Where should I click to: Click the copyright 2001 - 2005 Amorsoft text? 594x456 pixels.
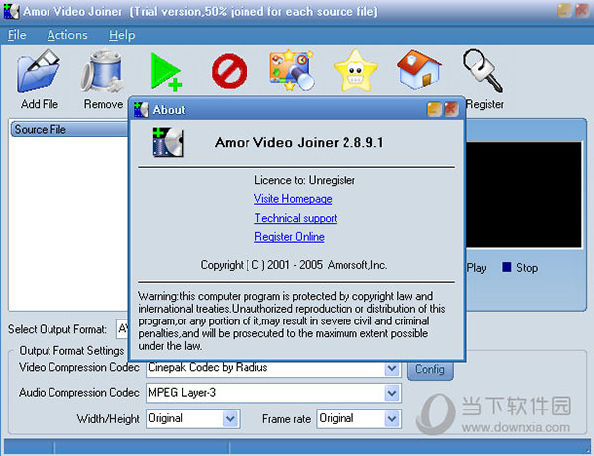coord(294,265)
